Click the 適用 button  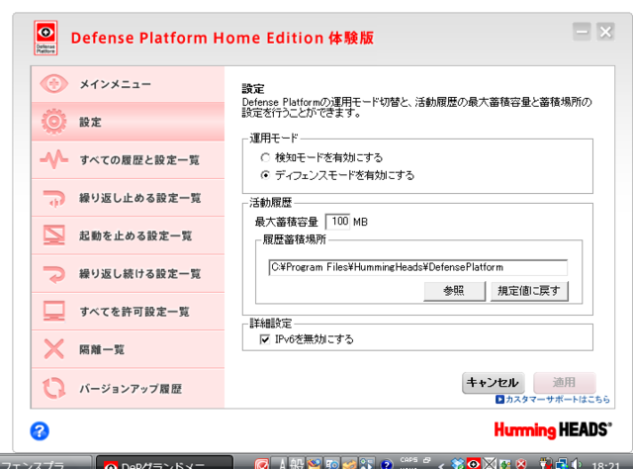[x=565, y=382]
